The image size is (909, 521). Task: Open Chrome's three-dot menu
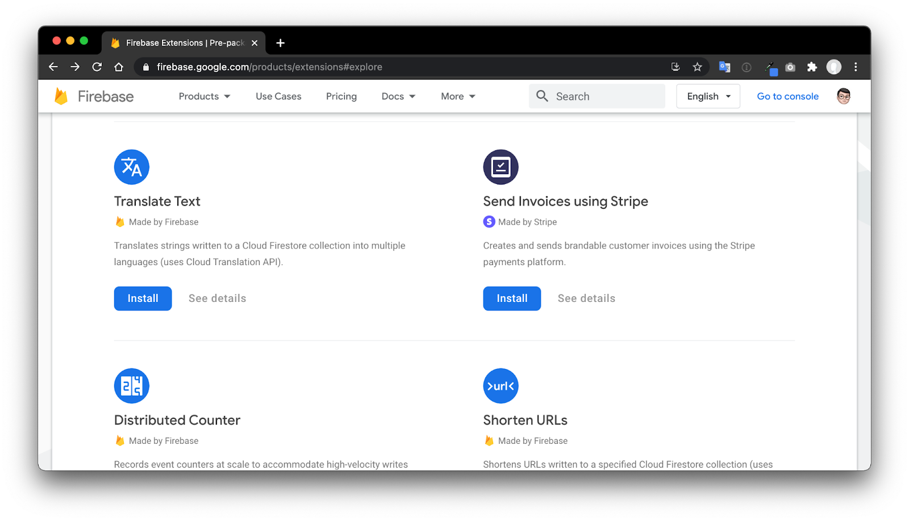point(856,67)
